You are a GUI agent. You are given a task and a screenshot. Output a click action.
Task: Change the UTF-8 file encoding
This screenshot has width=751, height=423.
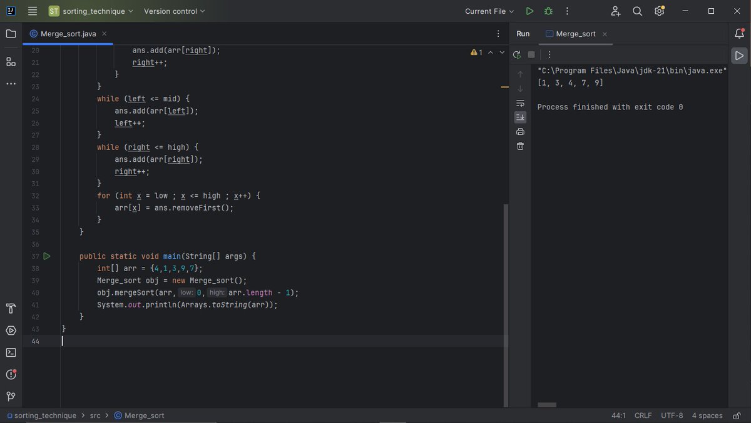tap(672, 416)
